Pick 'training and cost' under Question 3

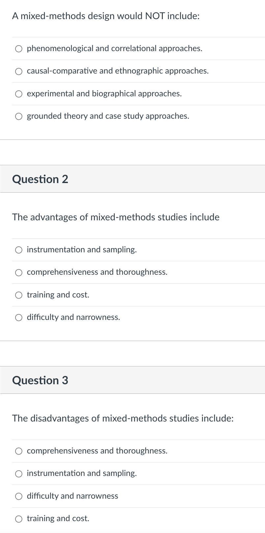click(18, 519)
